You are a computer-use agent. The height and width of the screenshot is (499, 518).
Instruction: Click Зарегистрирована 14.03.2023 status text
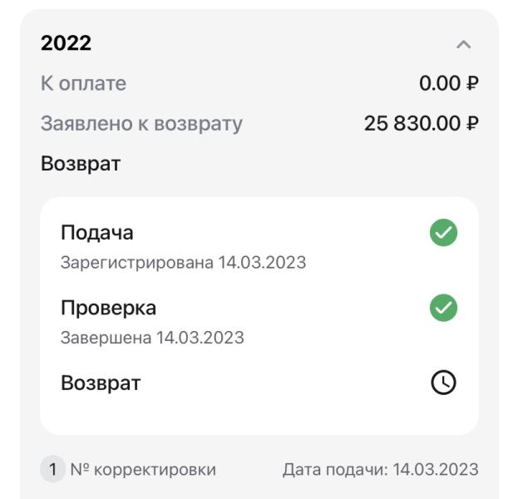point(183,263)
